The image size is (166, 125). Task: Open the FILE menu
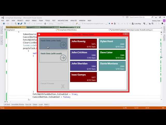[3, 21]
